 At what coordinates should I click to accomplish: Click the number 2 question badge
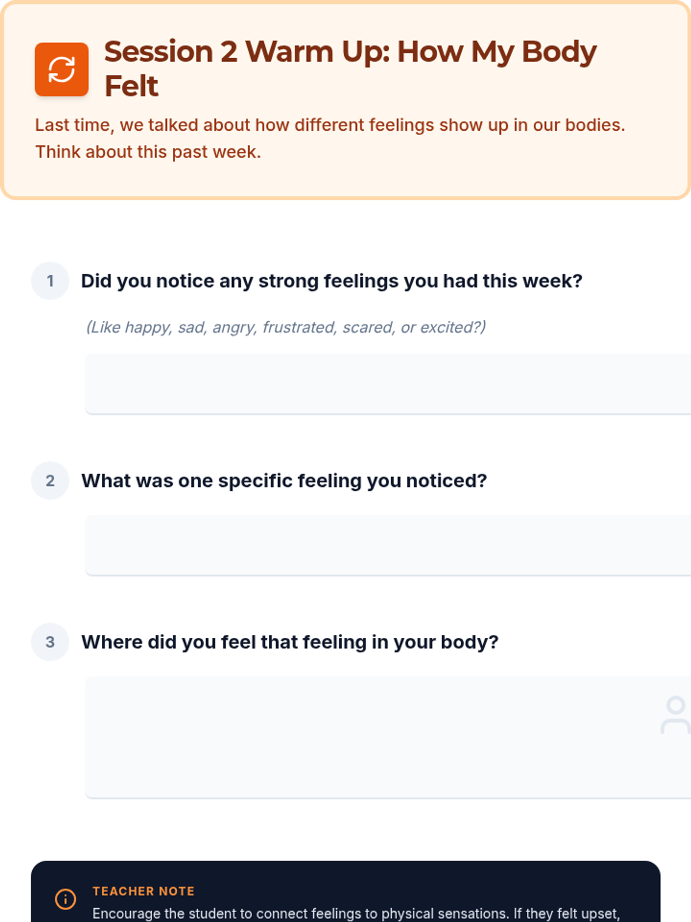50,481
